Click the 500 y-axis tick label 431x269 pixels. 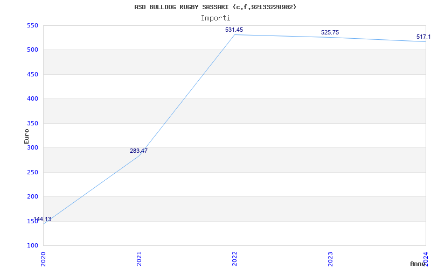(32, 50)
